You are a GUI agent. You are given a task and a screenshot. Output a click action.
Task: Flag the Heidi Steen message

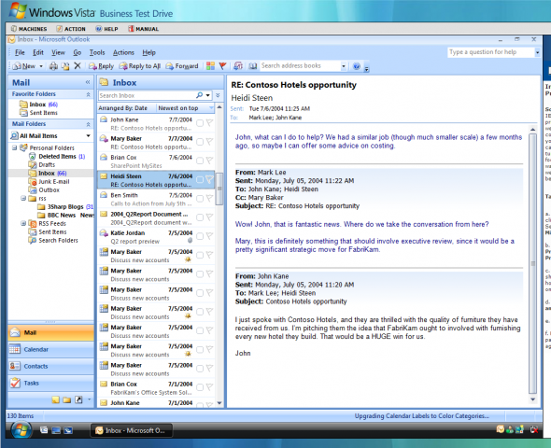click(209, 180)
